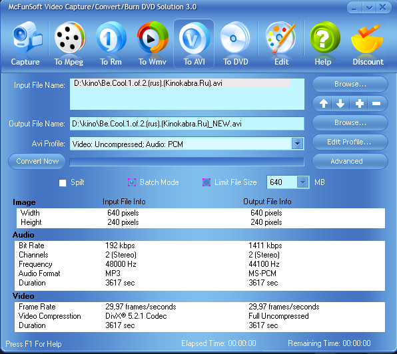Click the Elapsed Time status text
The width and height of the screenshot is (397, 354).
[x=218, y=343]
